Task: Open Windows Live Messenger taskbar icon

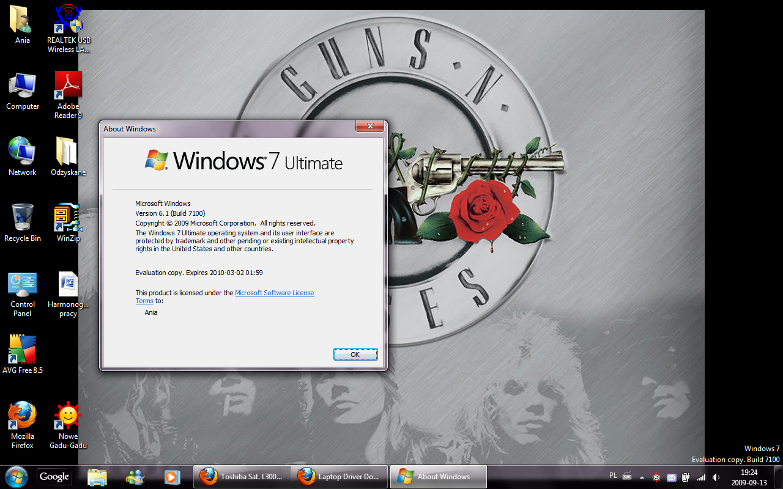Action: [x=135, y=477]
